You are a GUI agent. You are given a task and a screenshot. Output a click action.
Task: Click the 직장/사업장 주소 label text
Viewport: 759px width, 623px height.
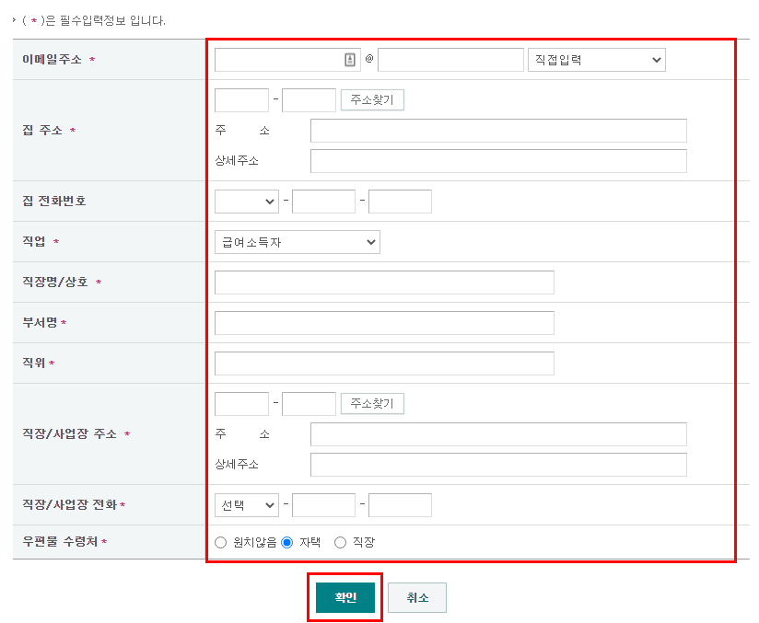click(x=69, y=433)
